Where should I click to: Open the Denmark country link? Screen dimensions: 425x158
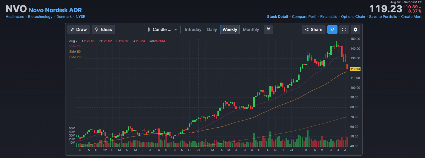pos(64,17)
